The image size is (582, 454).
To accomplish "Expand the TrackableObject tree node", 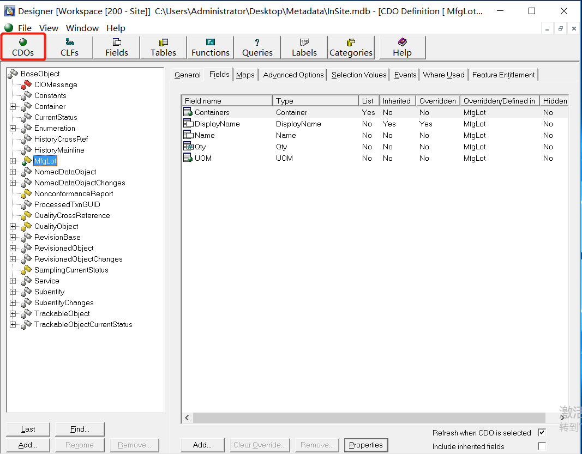I will tap(13, 314).
